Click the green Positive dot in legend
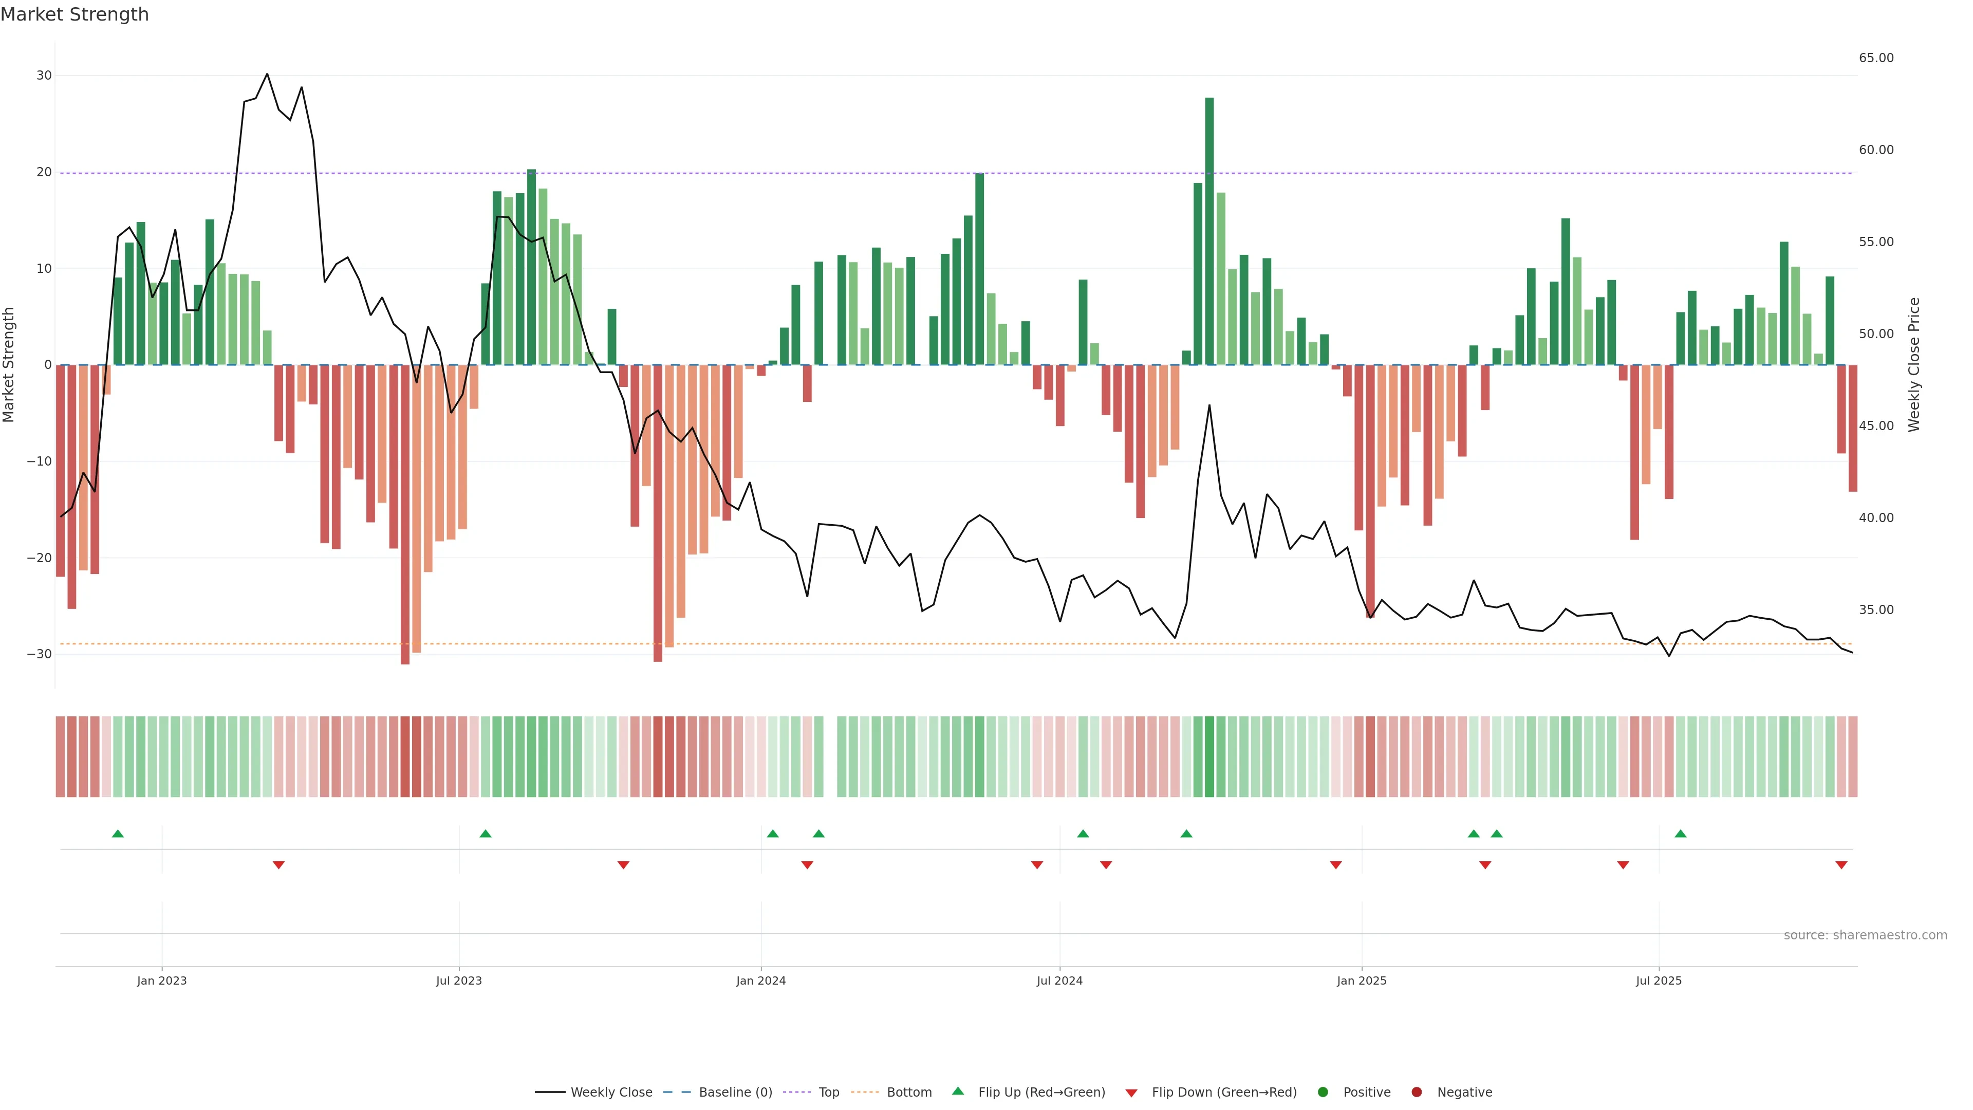This screenshot has height=1110, width=1973. pyautogui.click(x=1323, y=1093)
